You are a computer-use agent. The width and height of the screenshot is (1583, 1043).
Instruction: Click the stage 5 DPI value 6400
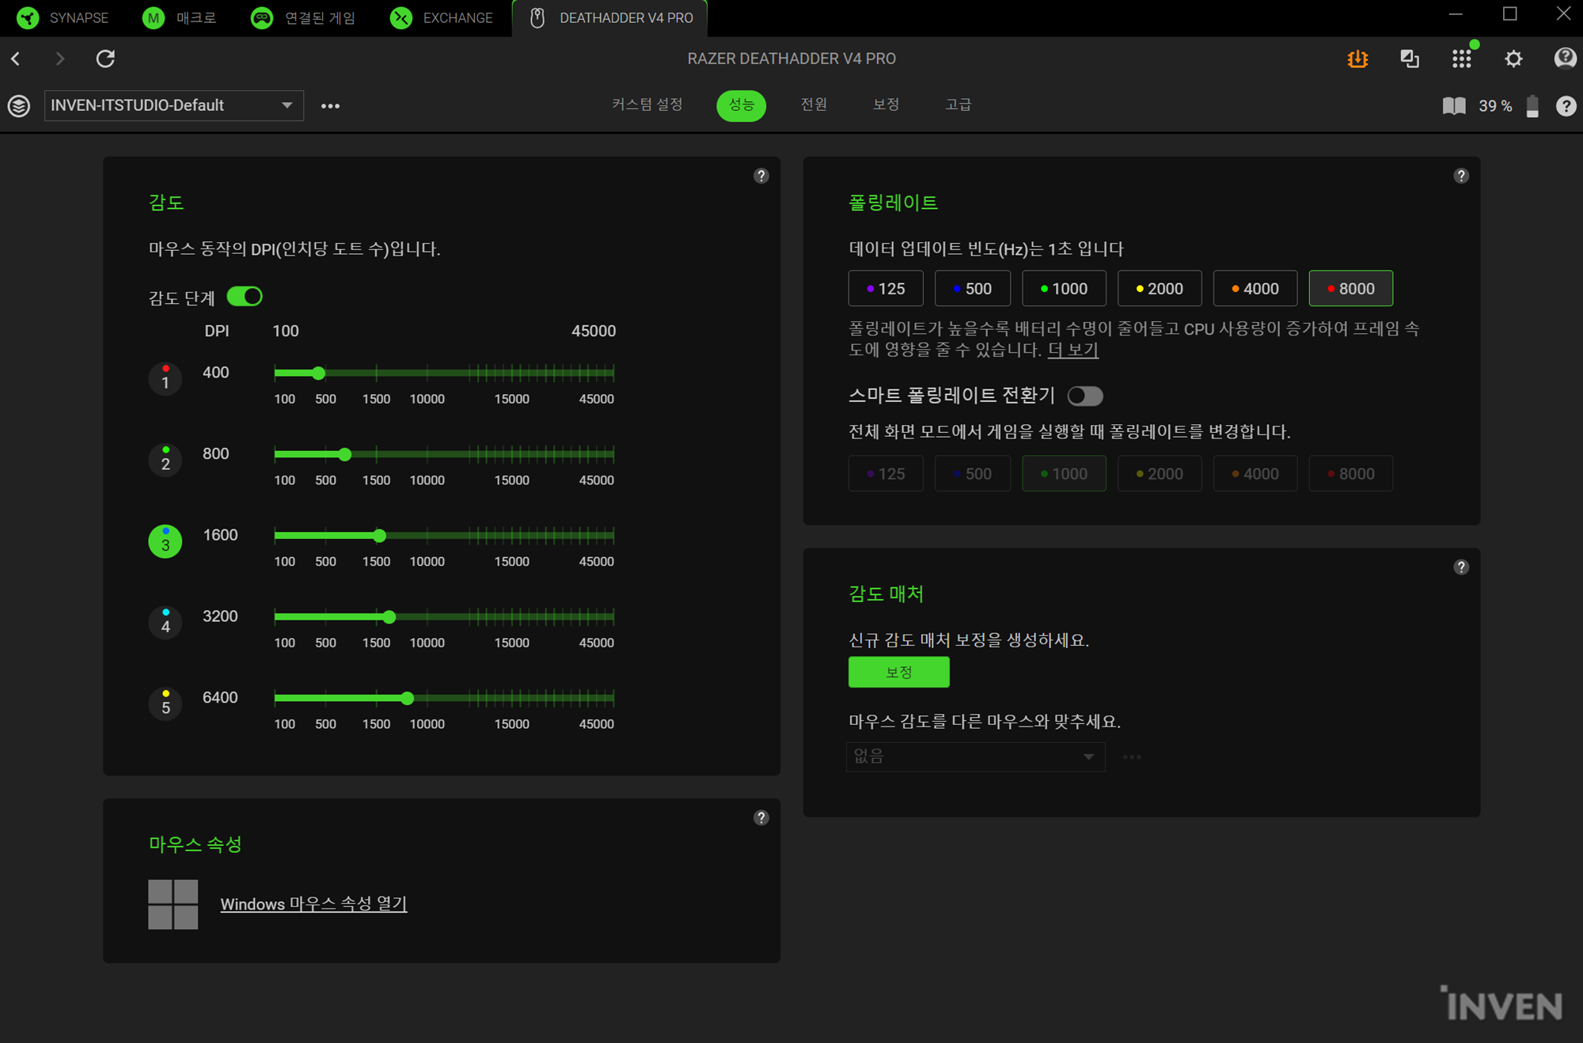220,697
